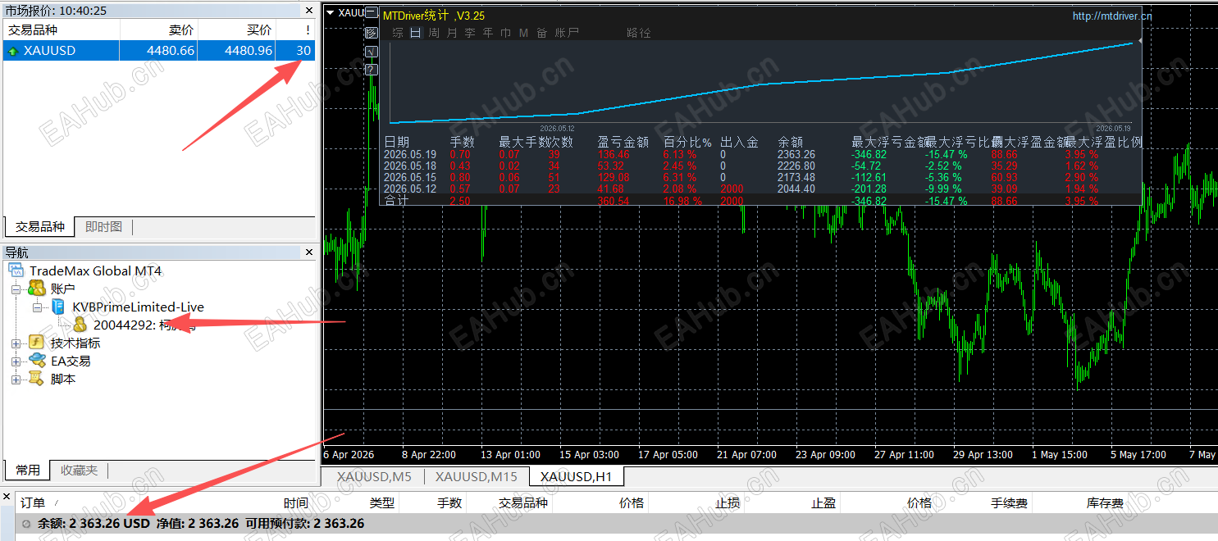Select the 月 monthly tab in MTDriver
This screenshot has width=1218, height=541.
[x=452, y=33]
